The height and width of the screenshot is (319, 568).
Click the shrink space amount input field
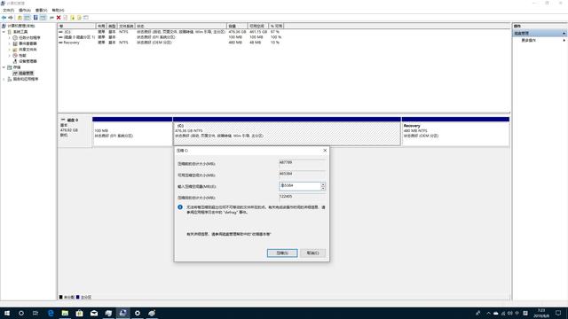click(x=300, y=186)
